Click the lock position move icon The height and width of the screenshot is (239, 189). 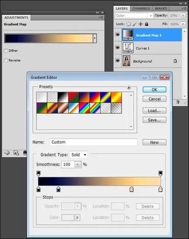(x=141, y=24)
